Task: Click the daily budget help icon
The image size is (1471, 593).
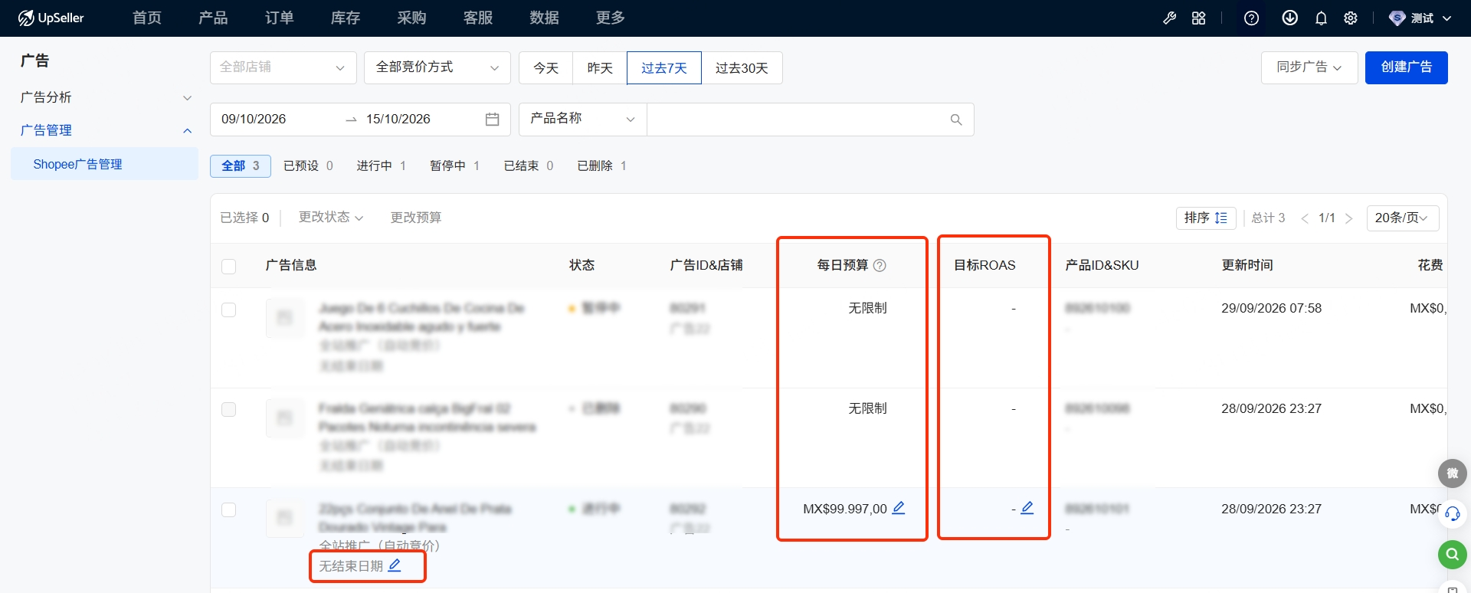Action: [880, 265]
